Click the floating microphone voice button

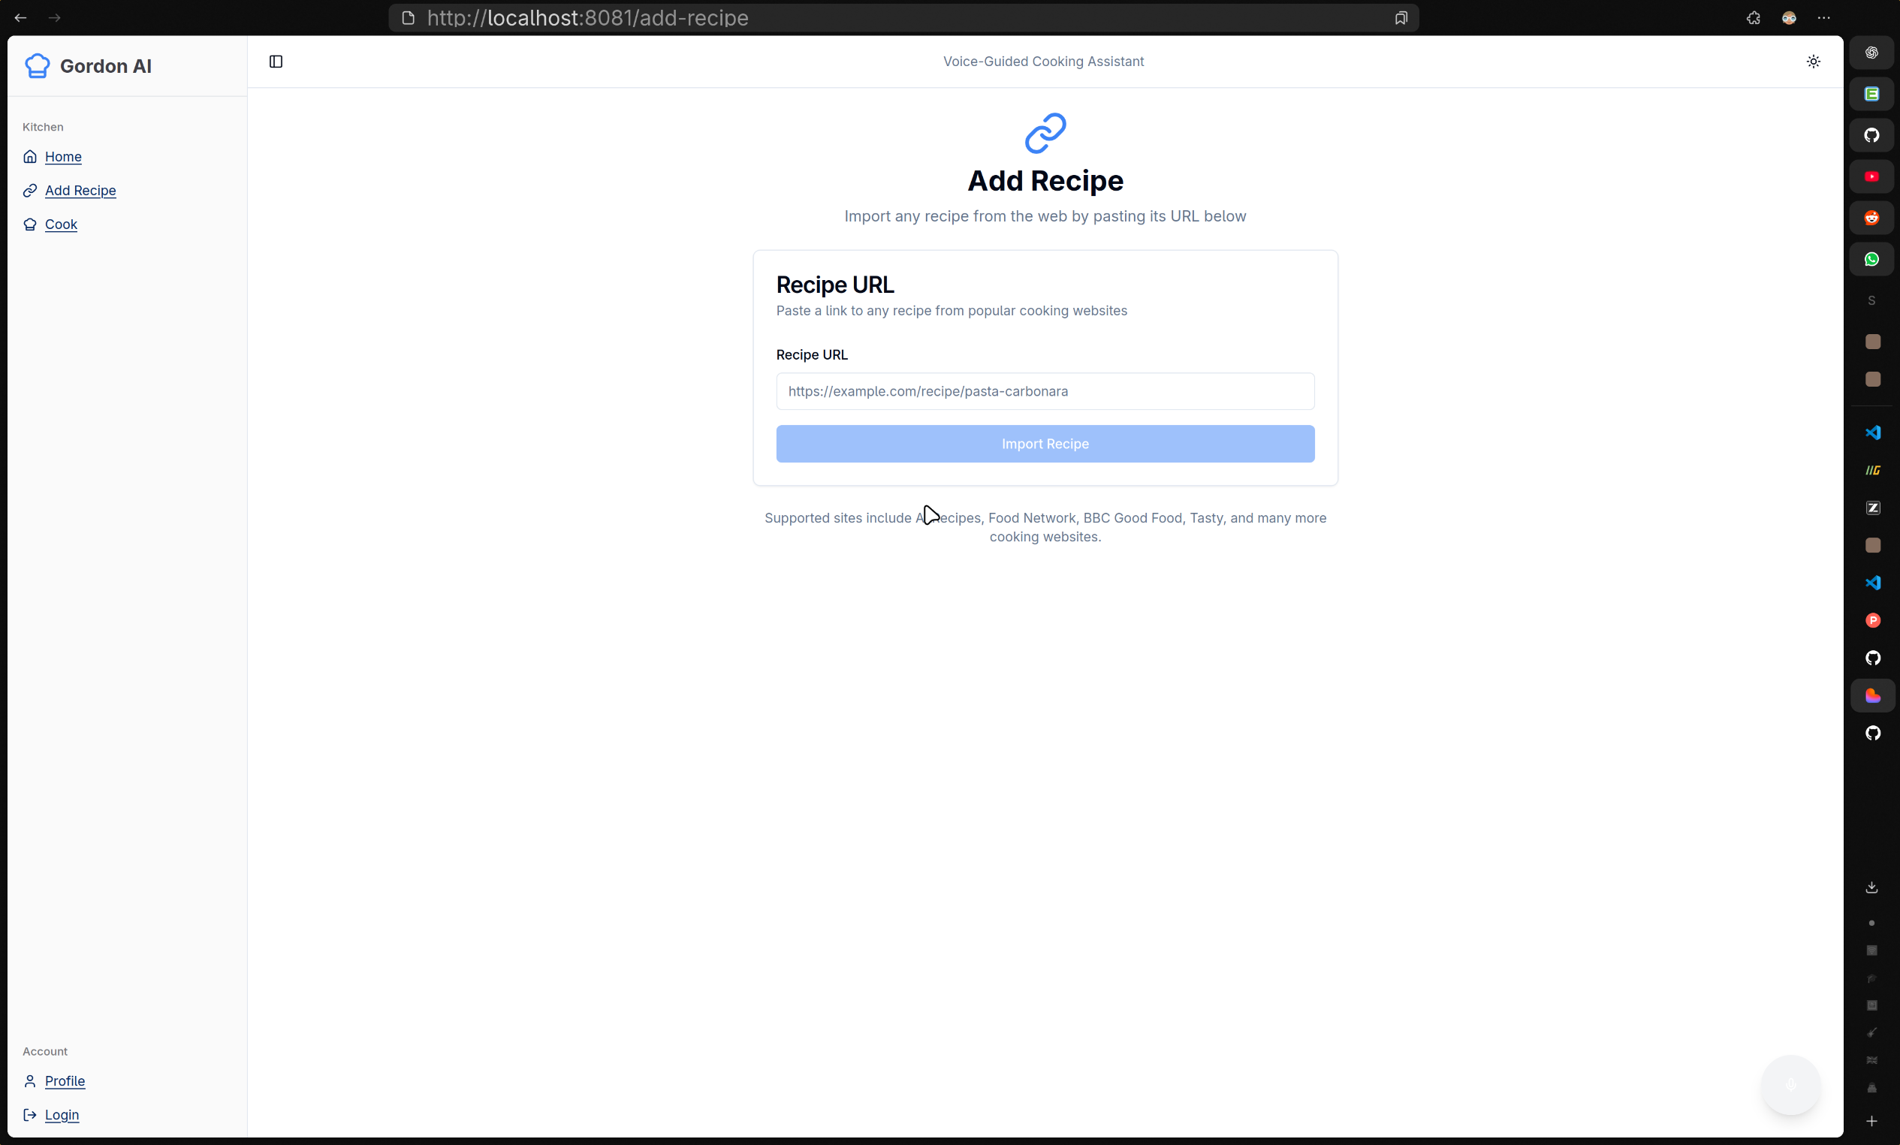tap(1790, 1085)
